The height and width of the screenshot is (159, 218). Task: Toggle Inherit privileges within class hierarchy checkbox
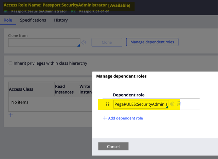[11, 63]
